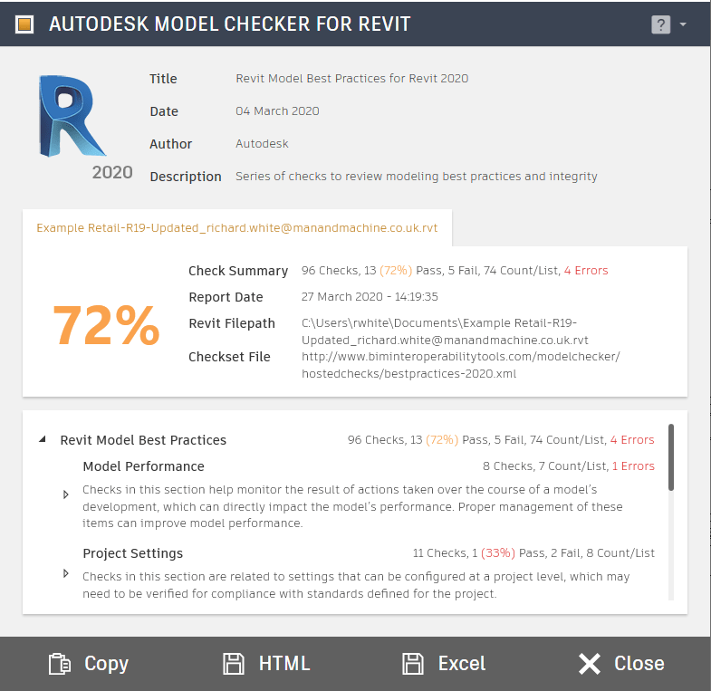711x691 pixels.
Task: Click 'Checkset File' label
Action: [x=229, y=357]
